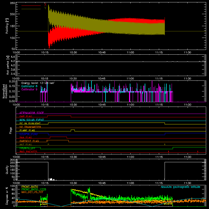
Task: Click the FRONT_RATIO_1225 legend label
Action: pos(34,189)
